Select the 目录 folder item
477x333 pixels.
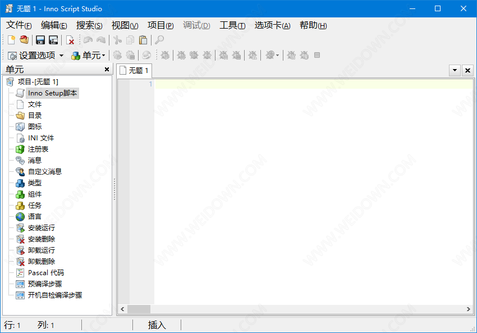click(x=35, y=116)
